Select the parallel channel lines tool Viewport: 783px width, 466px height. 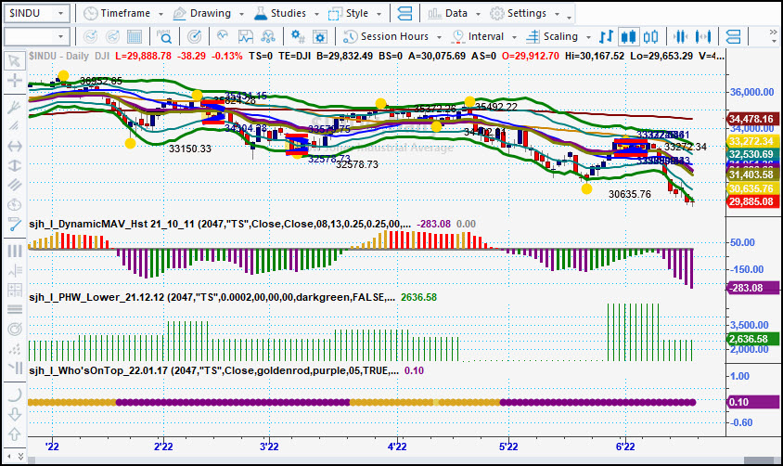tap(15, 185)
